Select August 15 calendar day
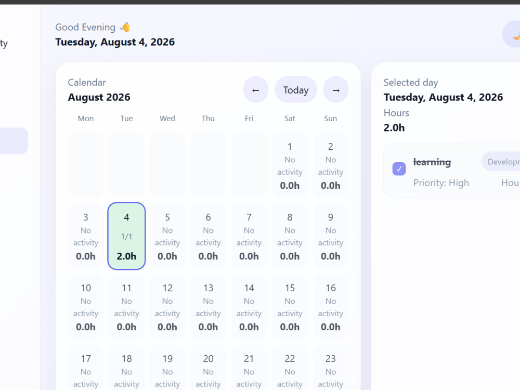This screenshot has height=390, width=520. [x=290, y=306]
